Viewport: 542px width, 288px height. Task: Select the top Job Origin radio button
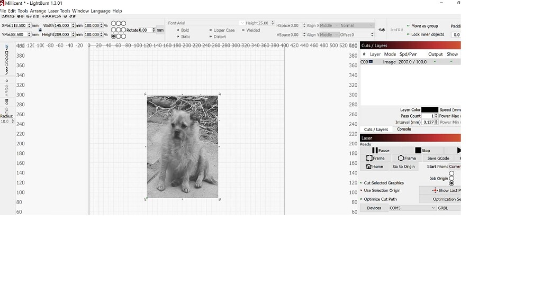(x=451, y=173)
